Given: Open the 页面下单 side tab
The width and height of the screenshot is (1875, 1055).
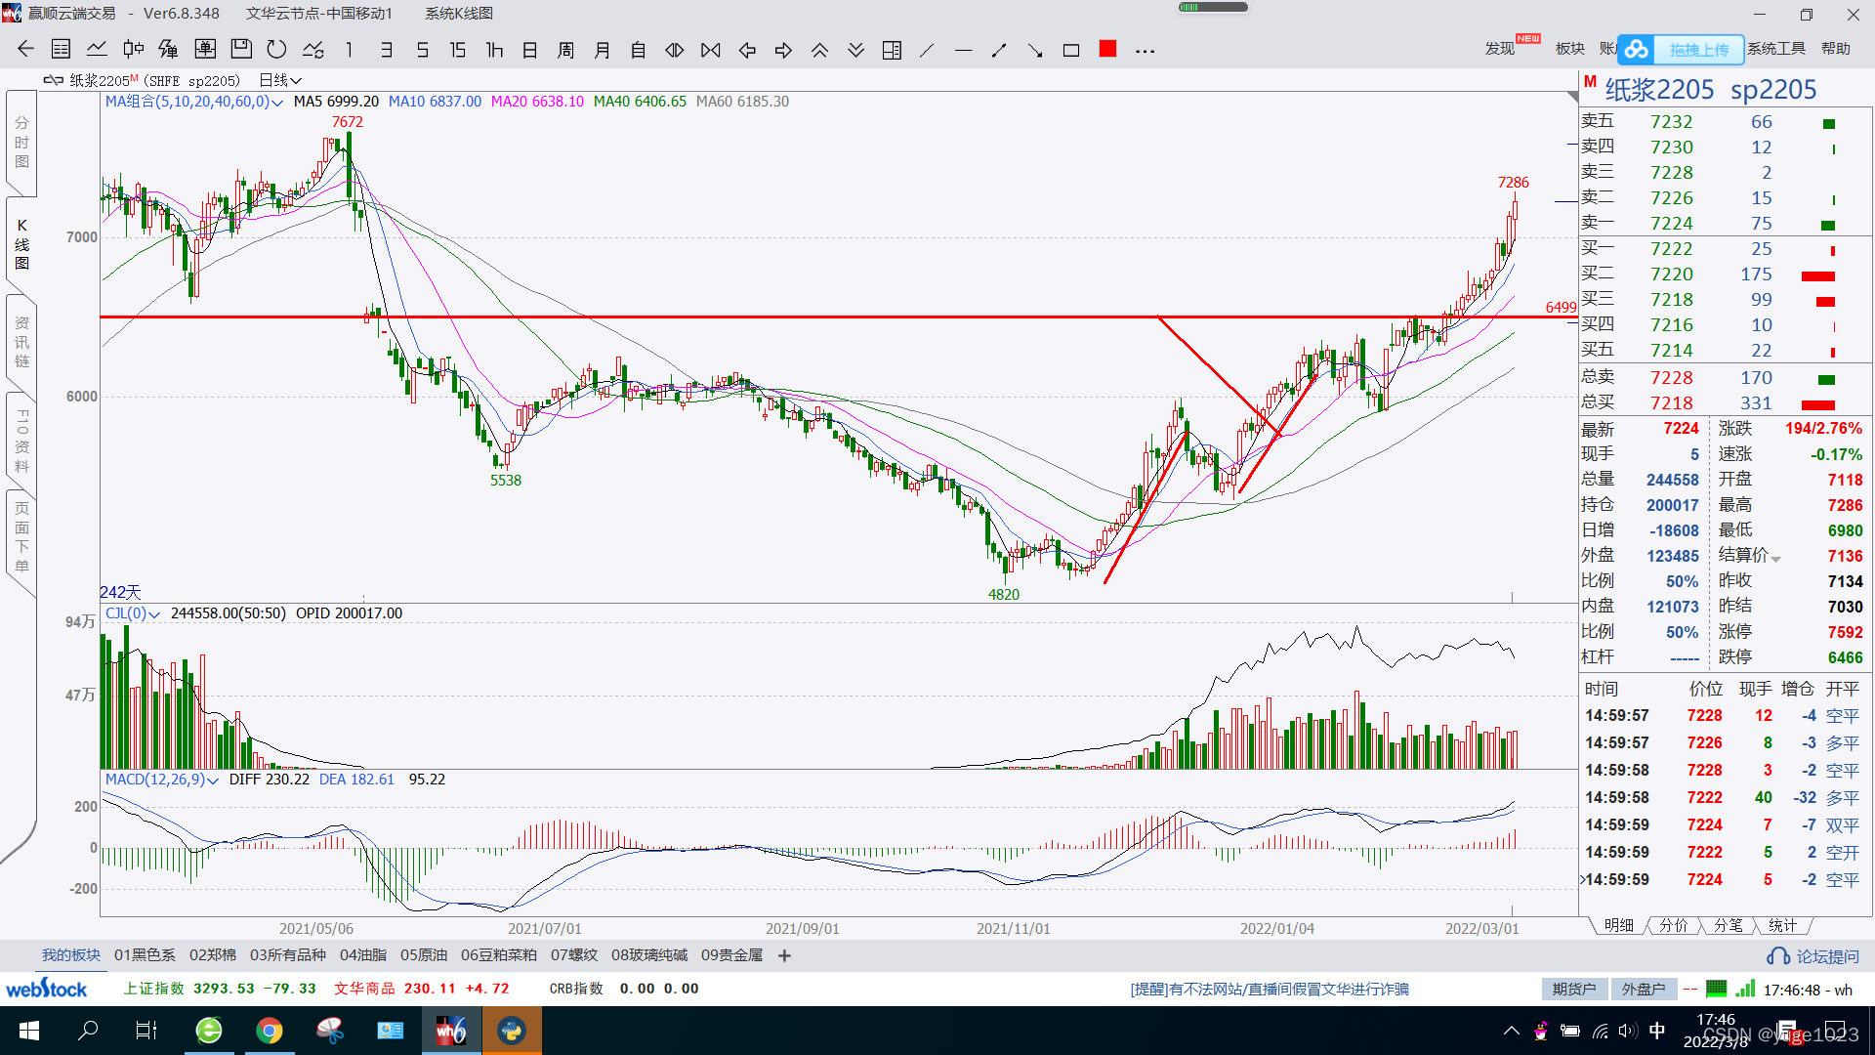Looking at the screenshot, I should (21, 537).
